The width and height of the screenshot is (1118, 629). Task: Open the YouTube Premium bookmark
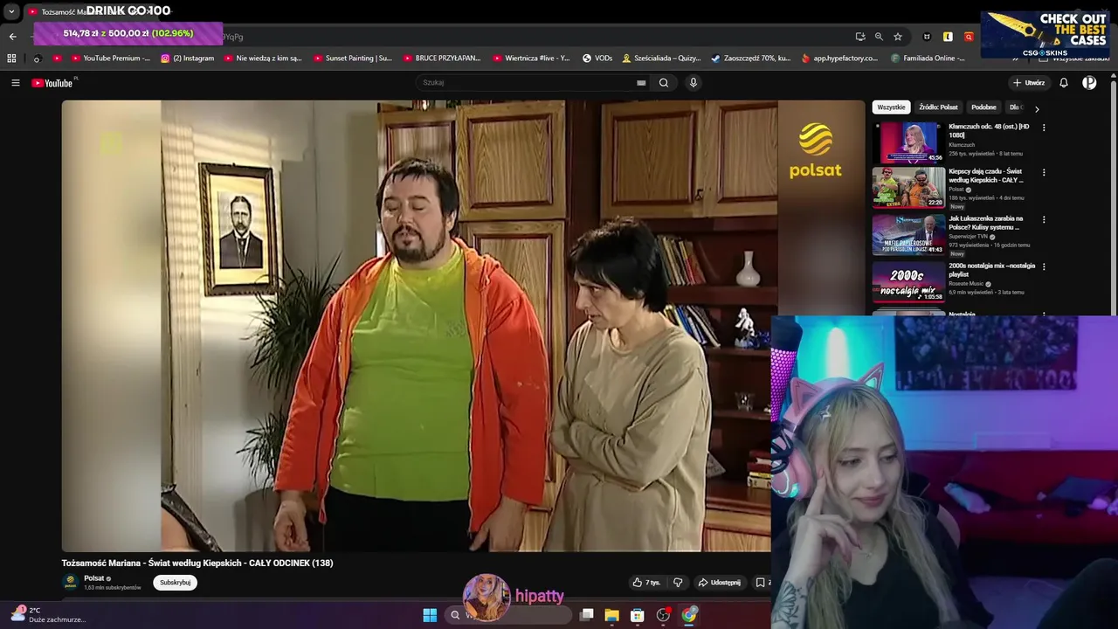[109, 59]
